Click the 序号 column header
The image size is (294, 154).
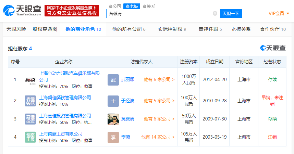coord(15,62)
